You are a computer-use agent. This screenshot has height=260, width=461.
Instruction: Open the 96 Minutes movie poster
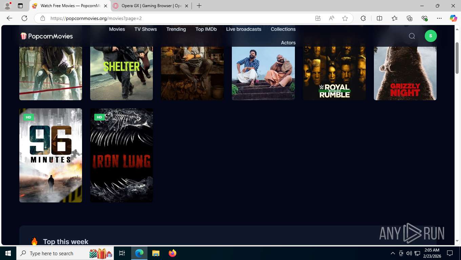[51, 155]
